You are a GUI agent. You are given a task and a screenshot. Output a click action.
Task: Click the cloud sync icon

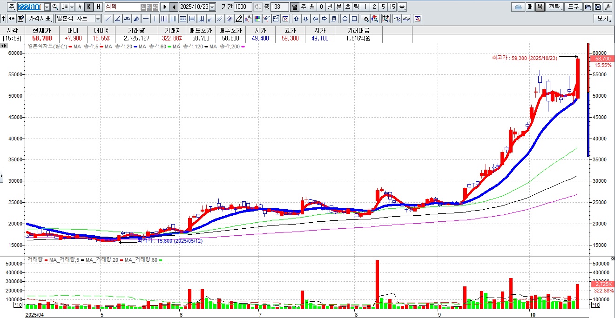[x=518, y=7]
